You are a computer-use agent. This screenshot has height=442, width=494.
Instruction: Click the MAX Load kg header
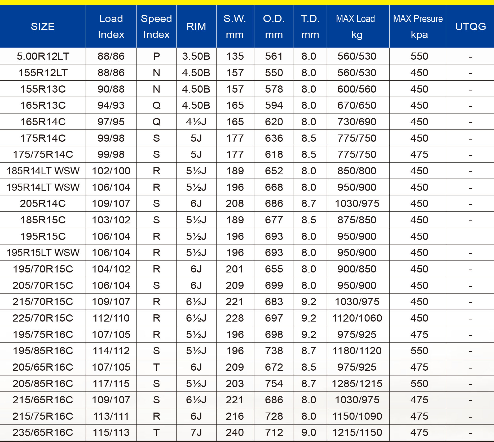click(x=358, y=27)
